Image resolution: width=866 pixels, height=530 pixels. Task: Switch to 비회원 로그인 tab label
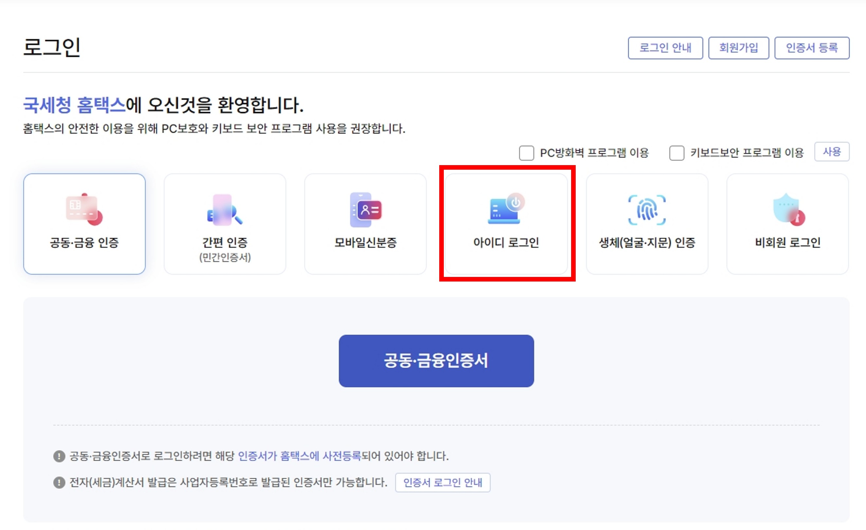click(x=788, y=243)
